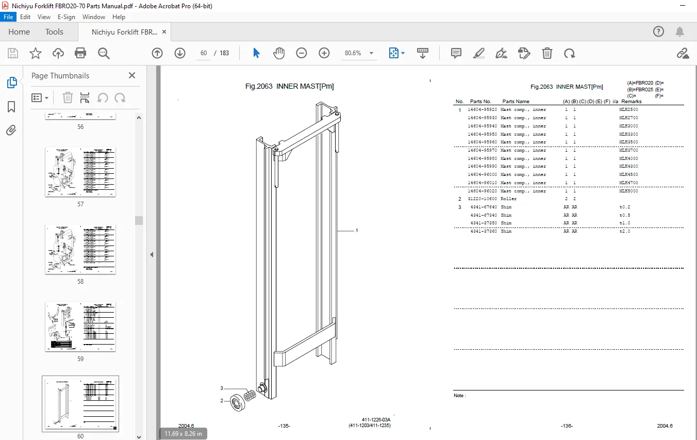Screen dimensions: 697x440
Task: View notifications with the bell icon
Action: click(681, 31)
